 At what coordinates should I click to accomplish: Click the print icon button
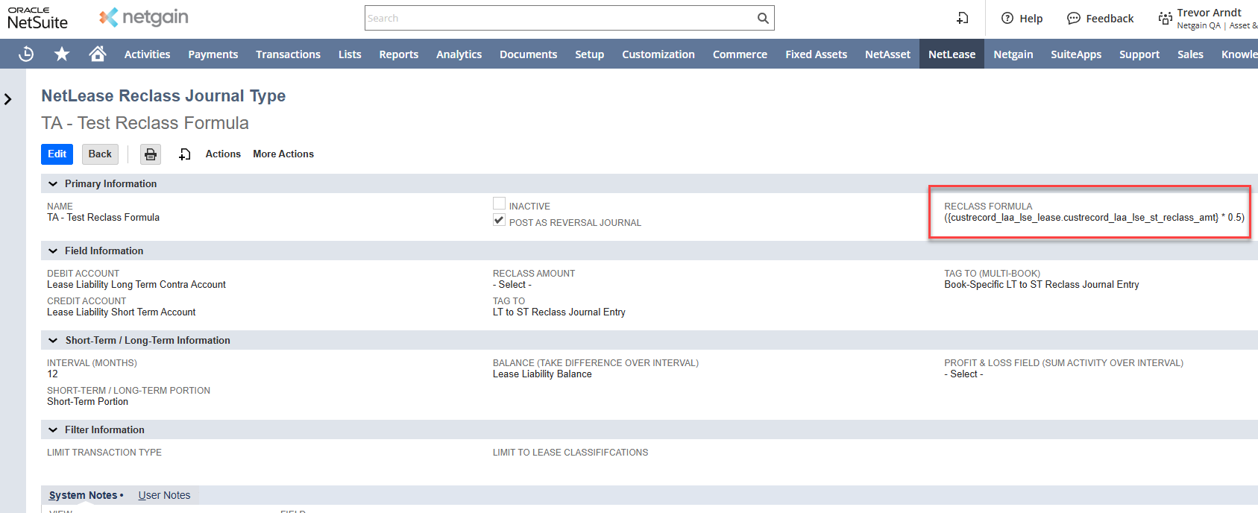point(151,154)
